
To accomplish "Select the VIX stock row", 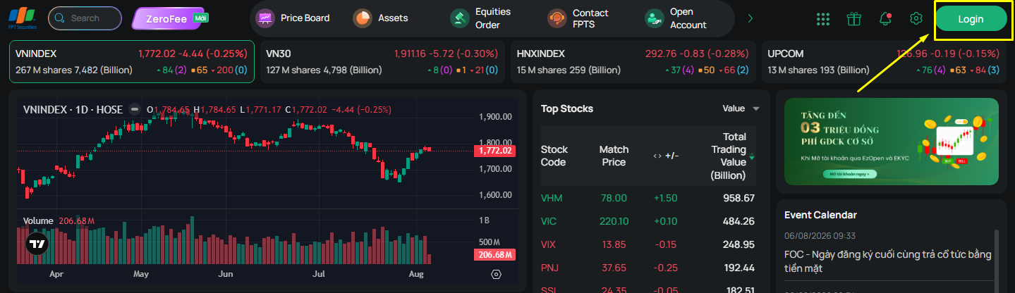I will click(x=648, y=244).
